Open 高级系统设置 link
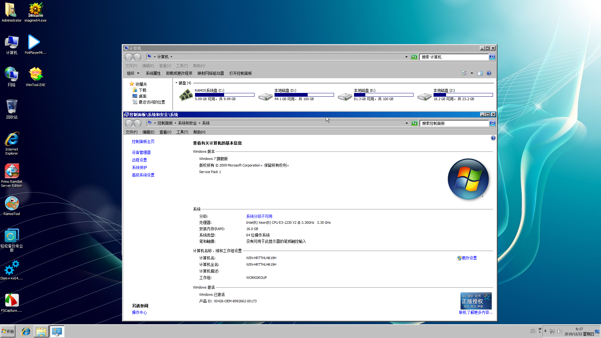 point(143,175)
